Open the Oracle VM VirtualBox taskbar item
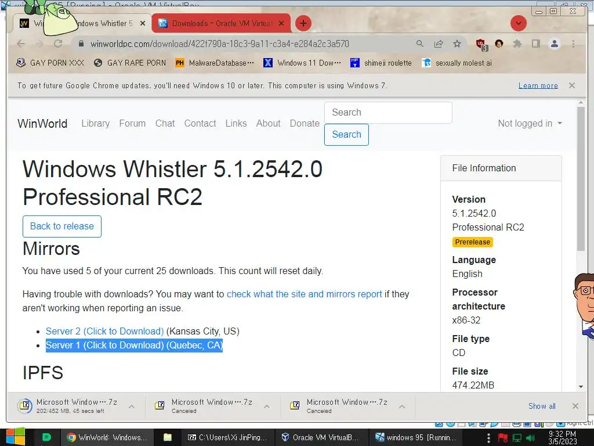Screen dimensions: 594x446 (x=320, y=437)
